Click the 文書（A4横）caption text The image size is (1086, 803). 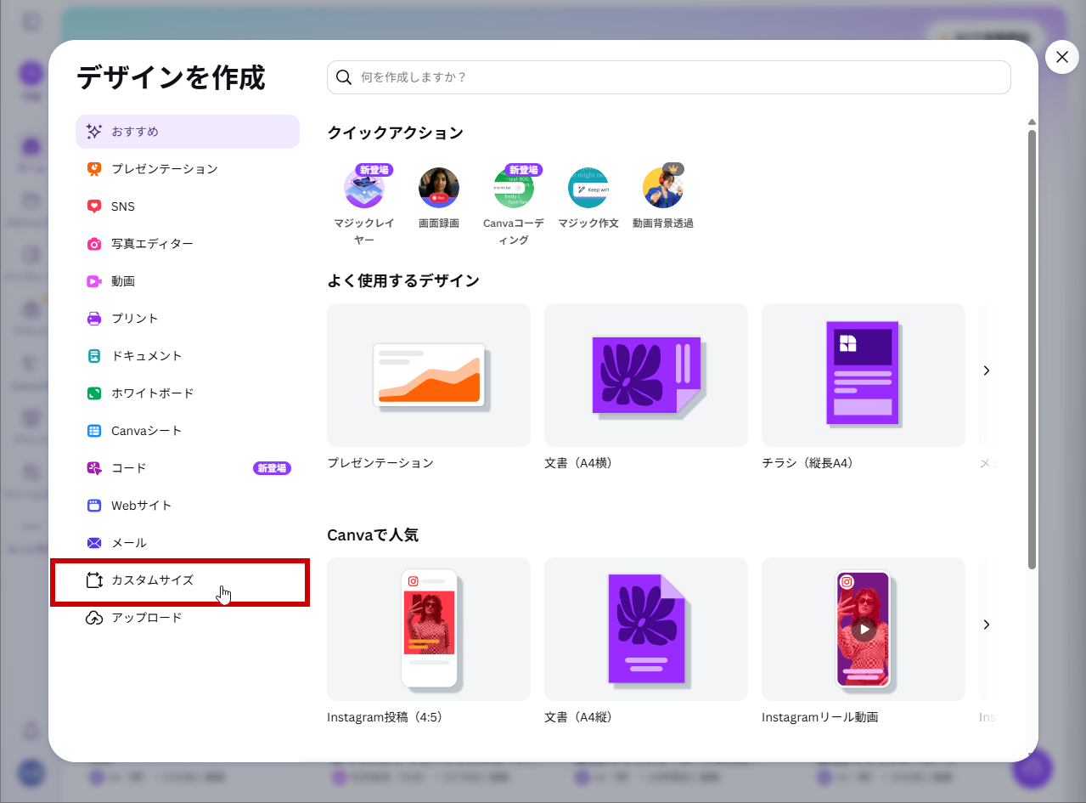click(578, 463)
